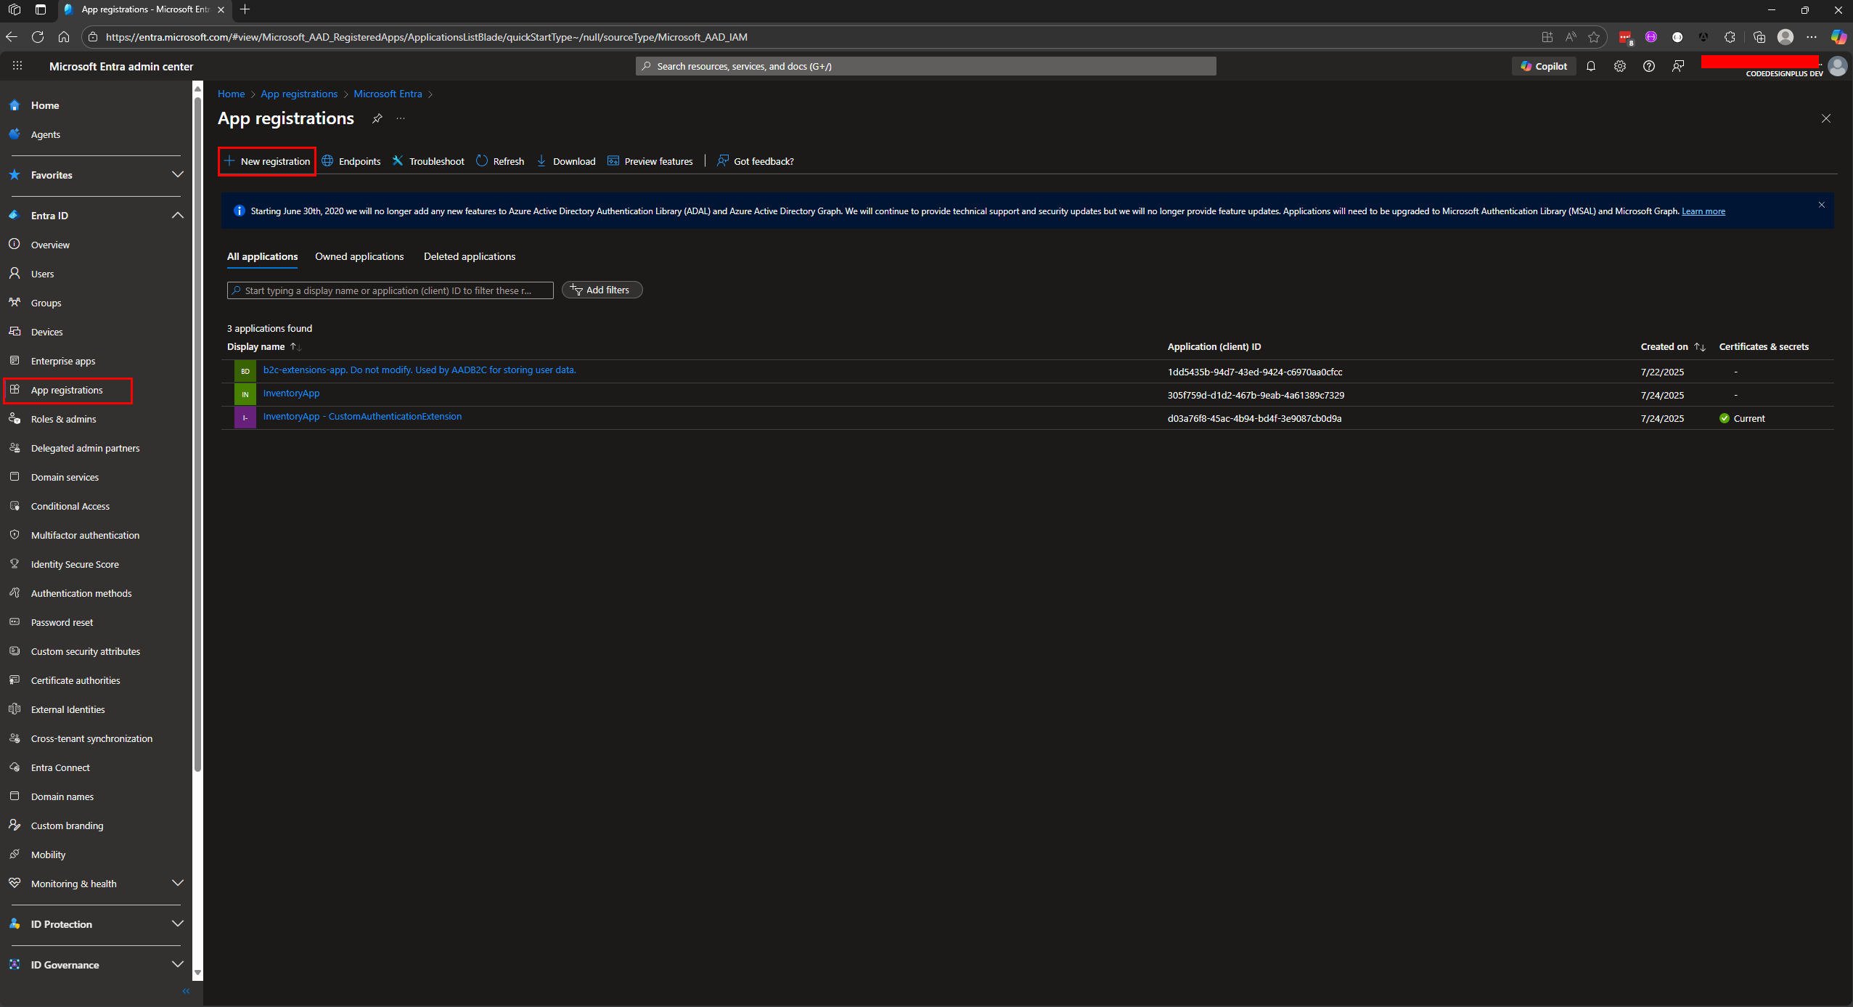Open Conditional Access in sidebar
Screen dimensions: 1853x1007
click(x=70, y=506)
